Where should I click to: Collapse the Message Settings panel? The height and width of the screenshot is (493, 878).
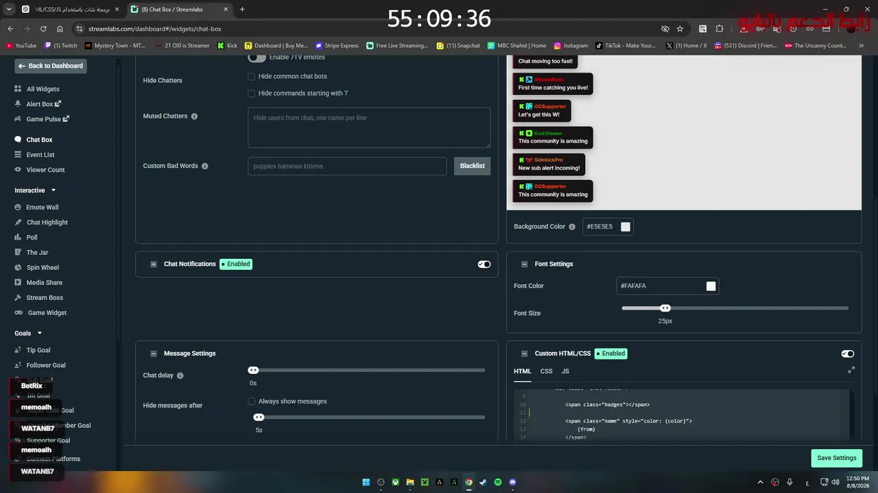(154, 354)
